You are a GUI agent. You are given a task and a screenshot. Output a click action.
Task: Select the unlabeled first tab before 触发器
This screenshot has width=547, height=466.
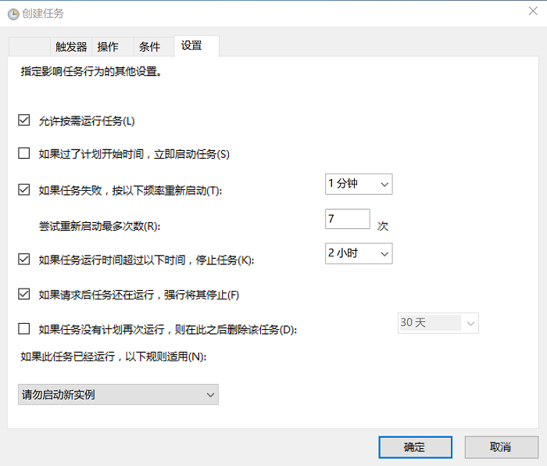click(x=30, y=47)
